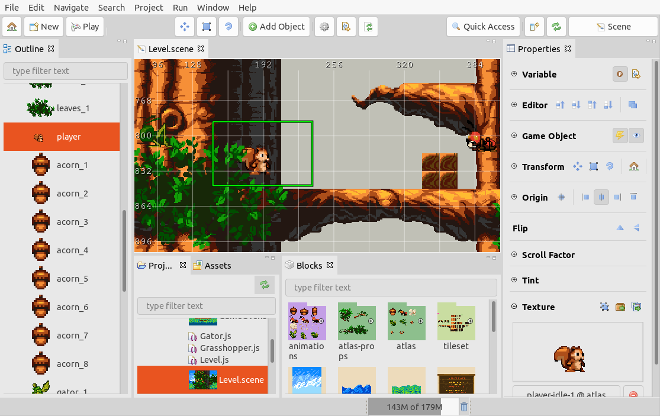
Task: Set origin to top alignment
Action: pyautogui.click(x=633, y=197)
